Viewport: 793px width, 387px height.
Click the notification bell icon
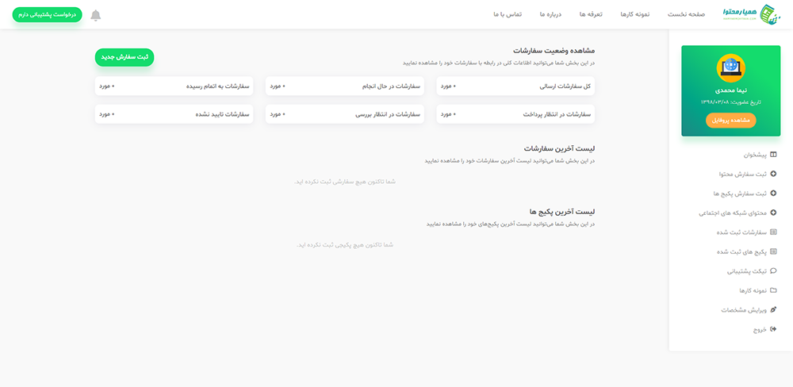tap(96, 15)
